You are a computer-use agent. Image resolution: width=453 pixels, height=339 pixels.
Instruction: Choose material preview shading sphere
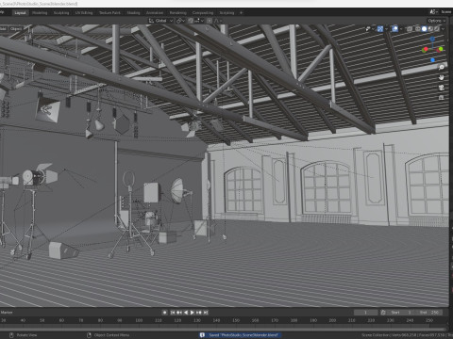tap(430, 29)
